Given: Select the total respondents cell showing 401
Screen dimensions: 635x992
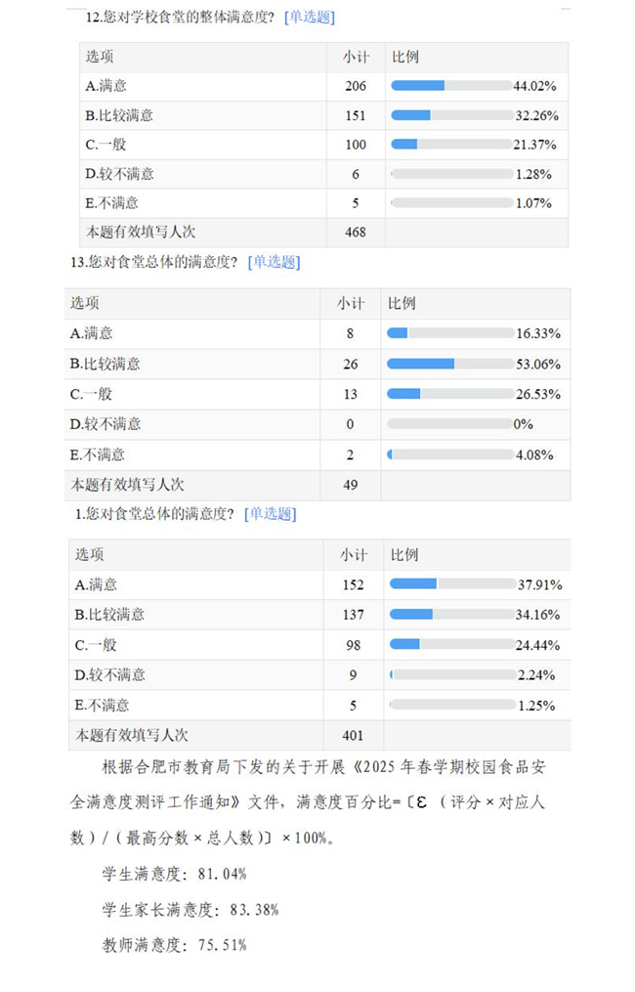Looking at the screenshot, I should click(353, 735).
